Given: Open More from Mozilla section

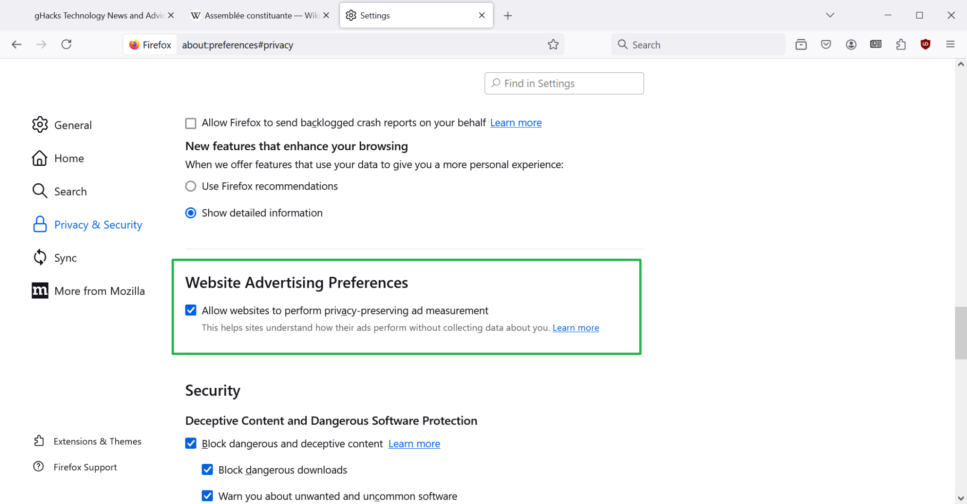Looking at the screenshot, I should (99, 290).
